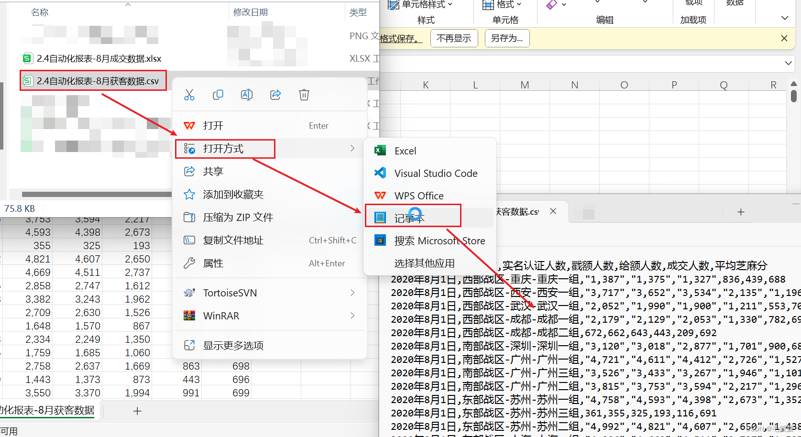Collapse the Excel ribbon chevron
The image size is (801, 437).
(785, 18)
